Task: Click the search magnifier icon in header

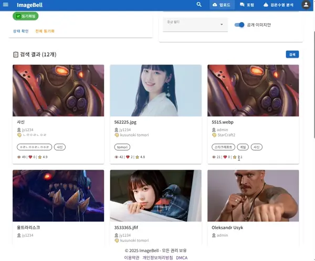Action: point(199,5)
